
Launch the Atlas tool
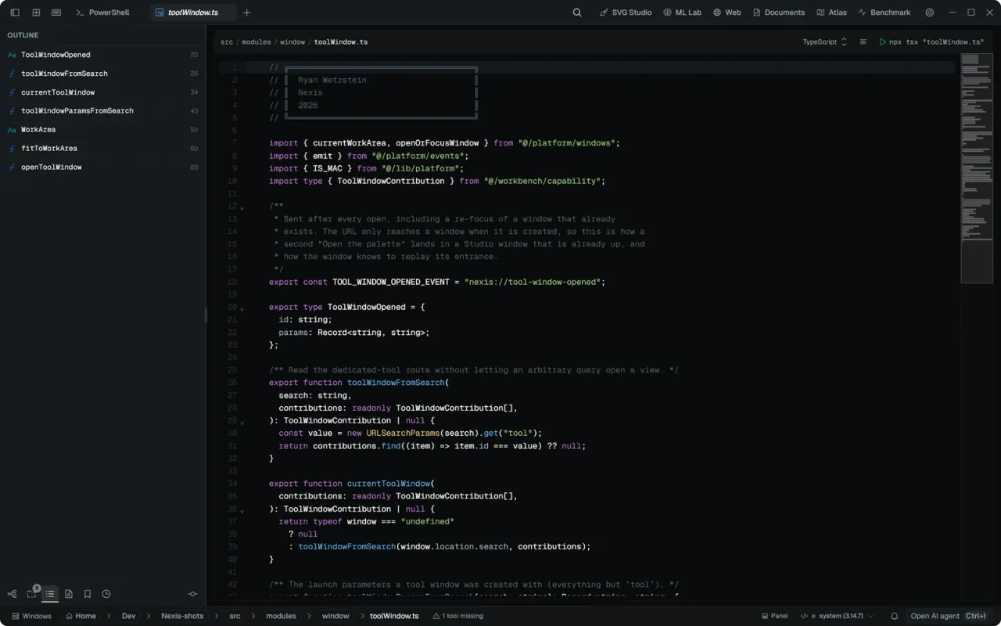point(832,13)
